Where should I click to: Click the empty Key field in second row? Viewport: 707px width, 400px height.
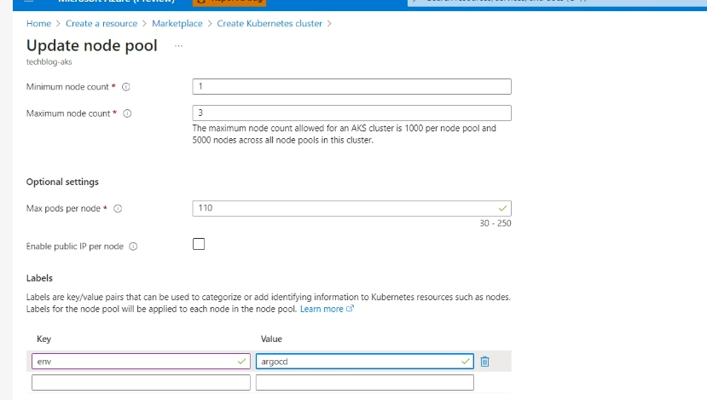click(141, 383)
